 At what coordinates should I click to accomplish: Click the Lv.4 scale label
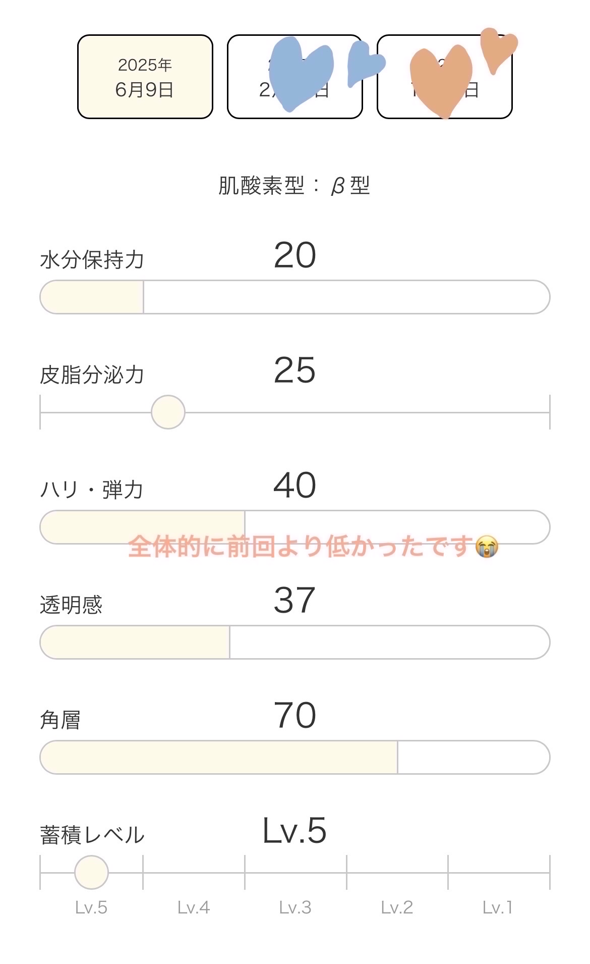[x=194, y=907]
